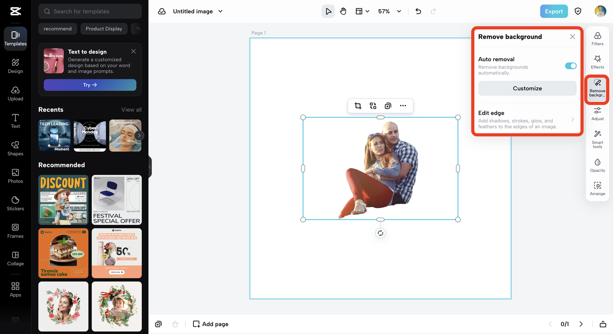Open the Tiramisumus cake template
Screen dimensions: 613x334
pyautogui.click(x=63, y=253)
